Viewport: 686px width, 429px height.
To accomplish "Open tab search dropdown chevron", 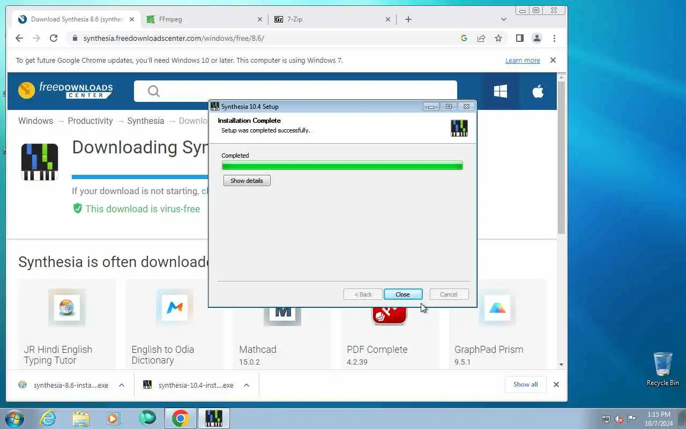I will point(503,19).
